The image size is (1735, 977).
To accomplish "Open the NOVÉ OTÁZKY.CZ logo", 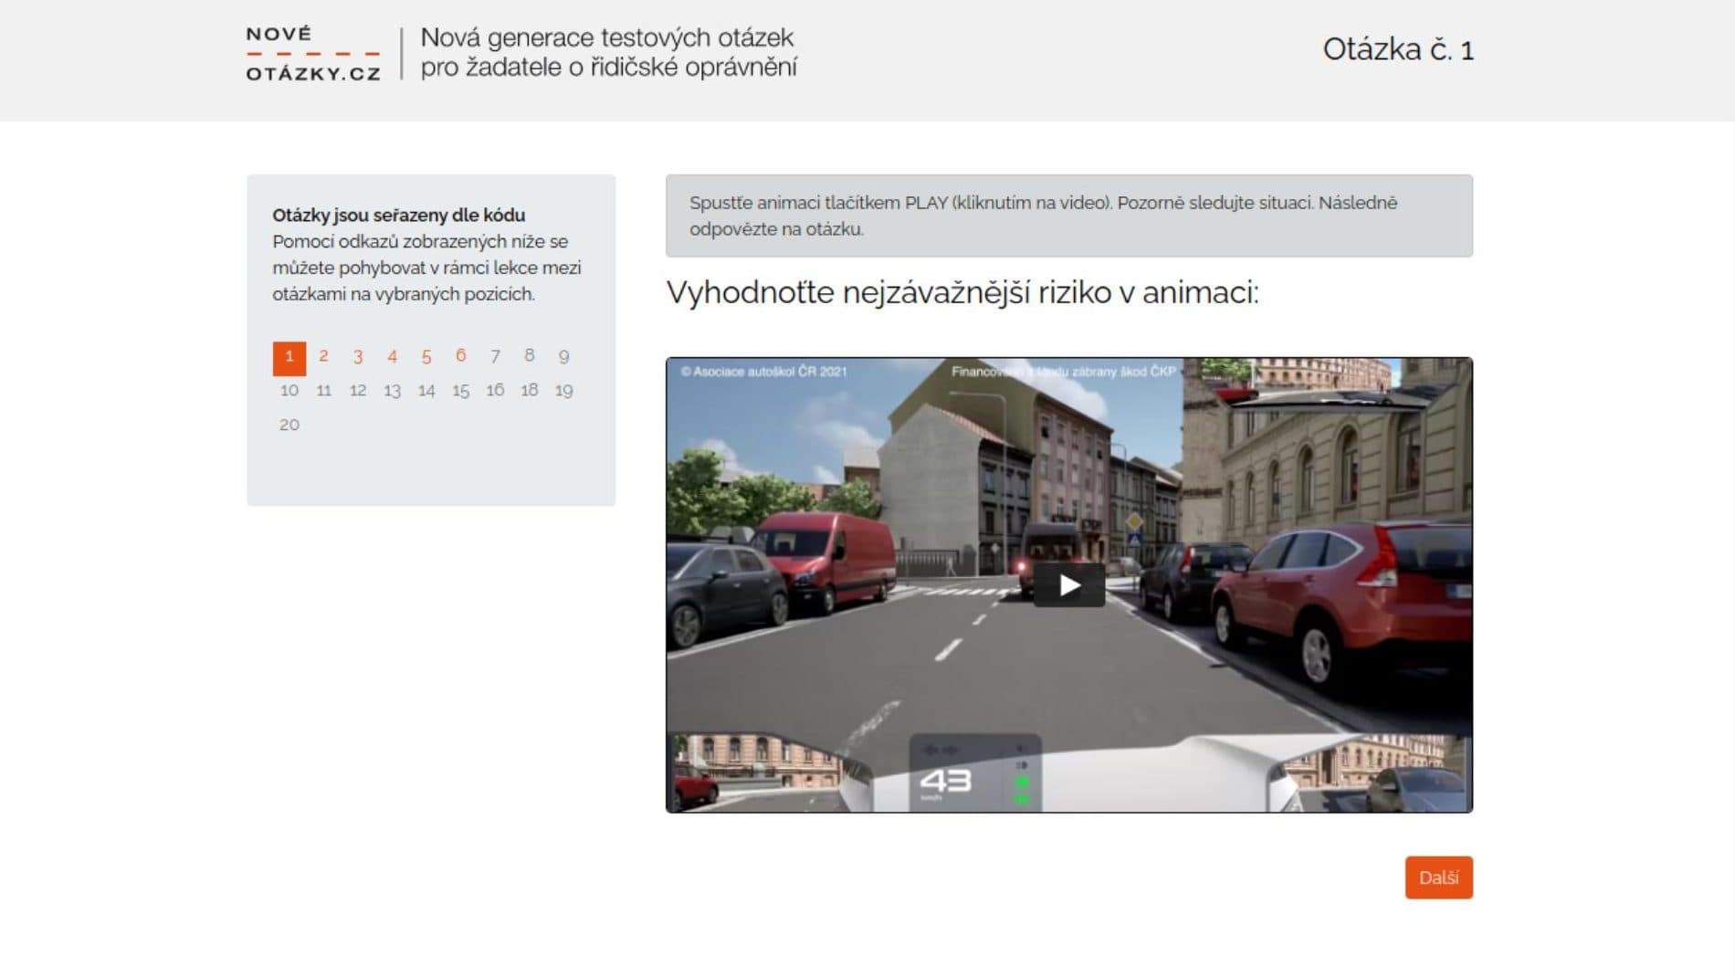I will [x=313, y=53].
